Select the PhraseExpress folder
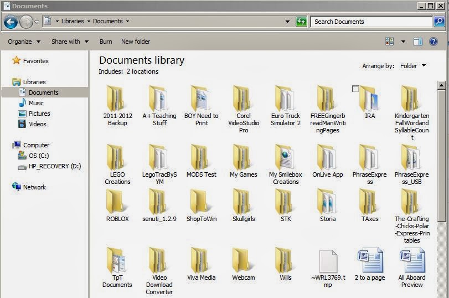Screen dimensions: 449x298 (369, 165)
